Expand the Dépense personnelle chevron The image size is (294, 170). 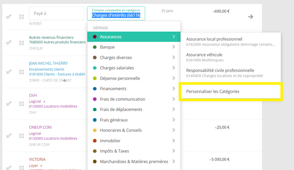click(174, 78)
